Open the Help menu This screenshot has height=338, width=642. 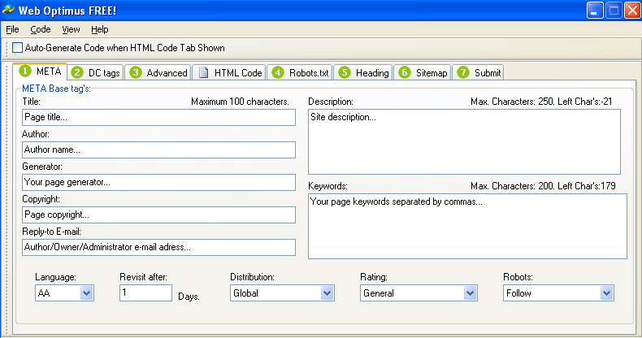click(x=100, y=29)
